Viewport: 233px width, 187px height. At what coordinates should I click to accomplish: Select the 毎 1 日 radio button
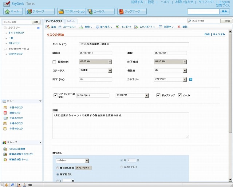click(122, 160)
